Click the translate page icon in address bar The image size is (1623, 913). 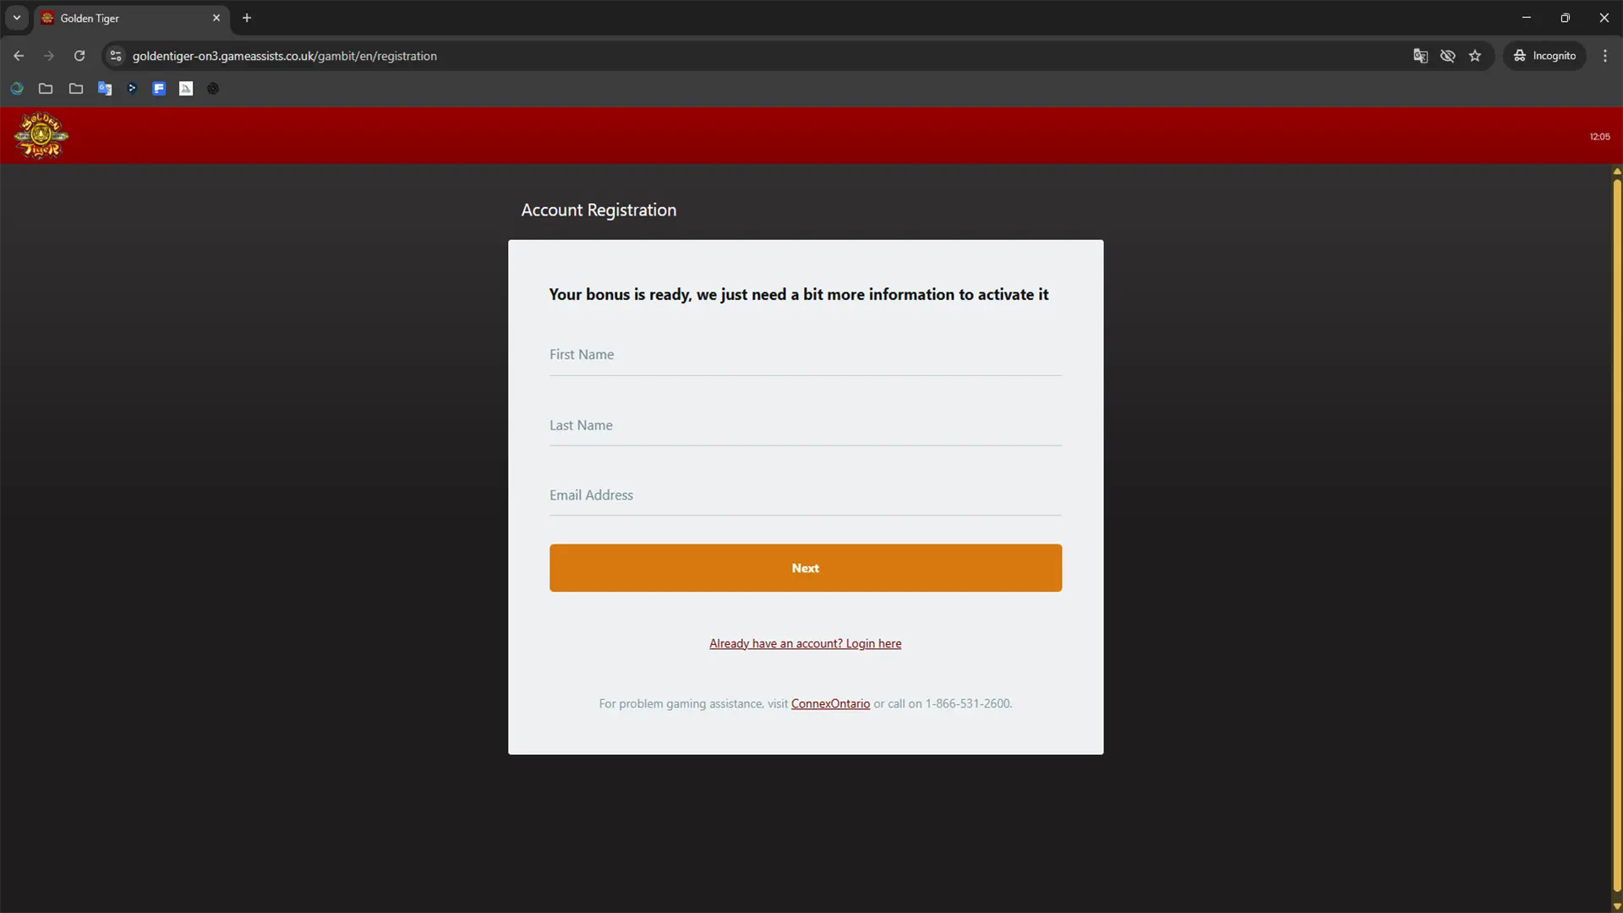coord(1420,56)
